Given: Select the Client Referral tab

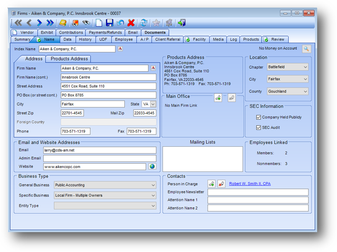Looking at the screenshot, I should (x=168, y=39).
